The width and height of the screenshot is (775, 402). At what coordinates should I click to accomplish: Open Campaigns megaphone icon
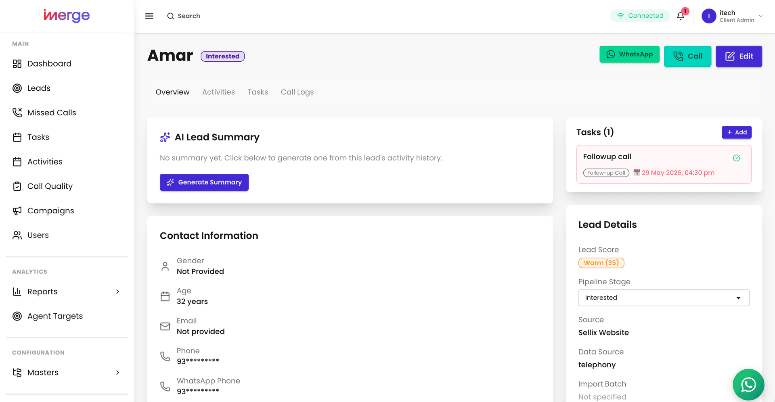(17, 211)
